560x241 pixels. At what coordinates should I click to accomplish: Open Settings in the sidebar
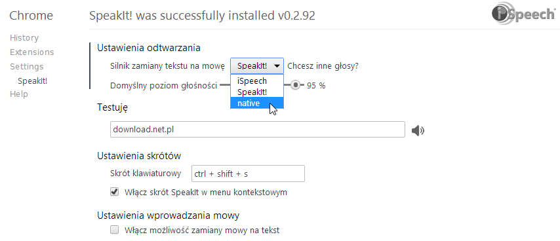[26, 67]
